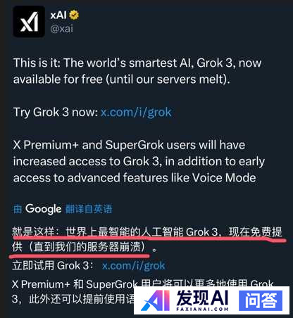The image size is (293, 318).
Task: Open the x.com/i/grok link in English text
Action: (x=136, y=113)
